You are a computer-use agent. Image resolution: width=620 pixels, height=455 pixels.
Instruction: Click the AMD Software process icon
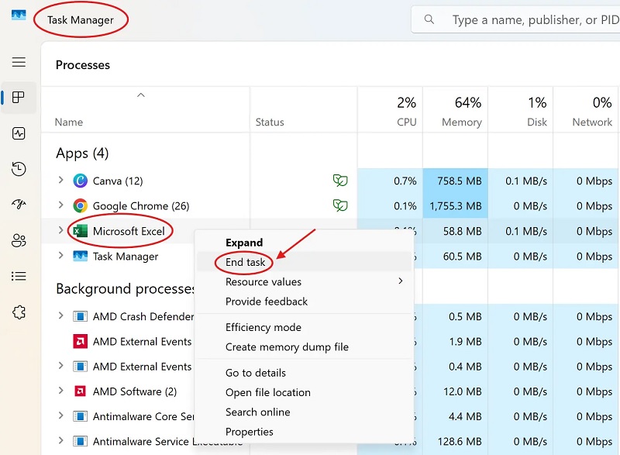pyautogui.click(x=81, y=391)
